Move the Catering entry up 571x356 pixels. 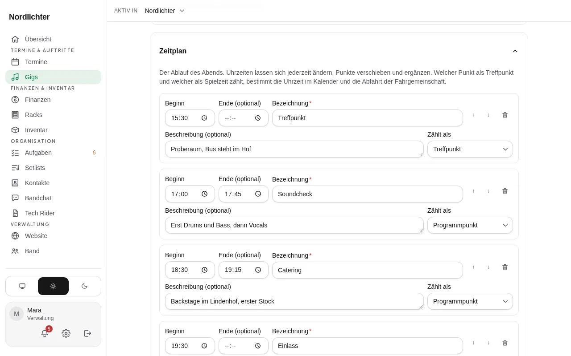(x=473, y=267)
